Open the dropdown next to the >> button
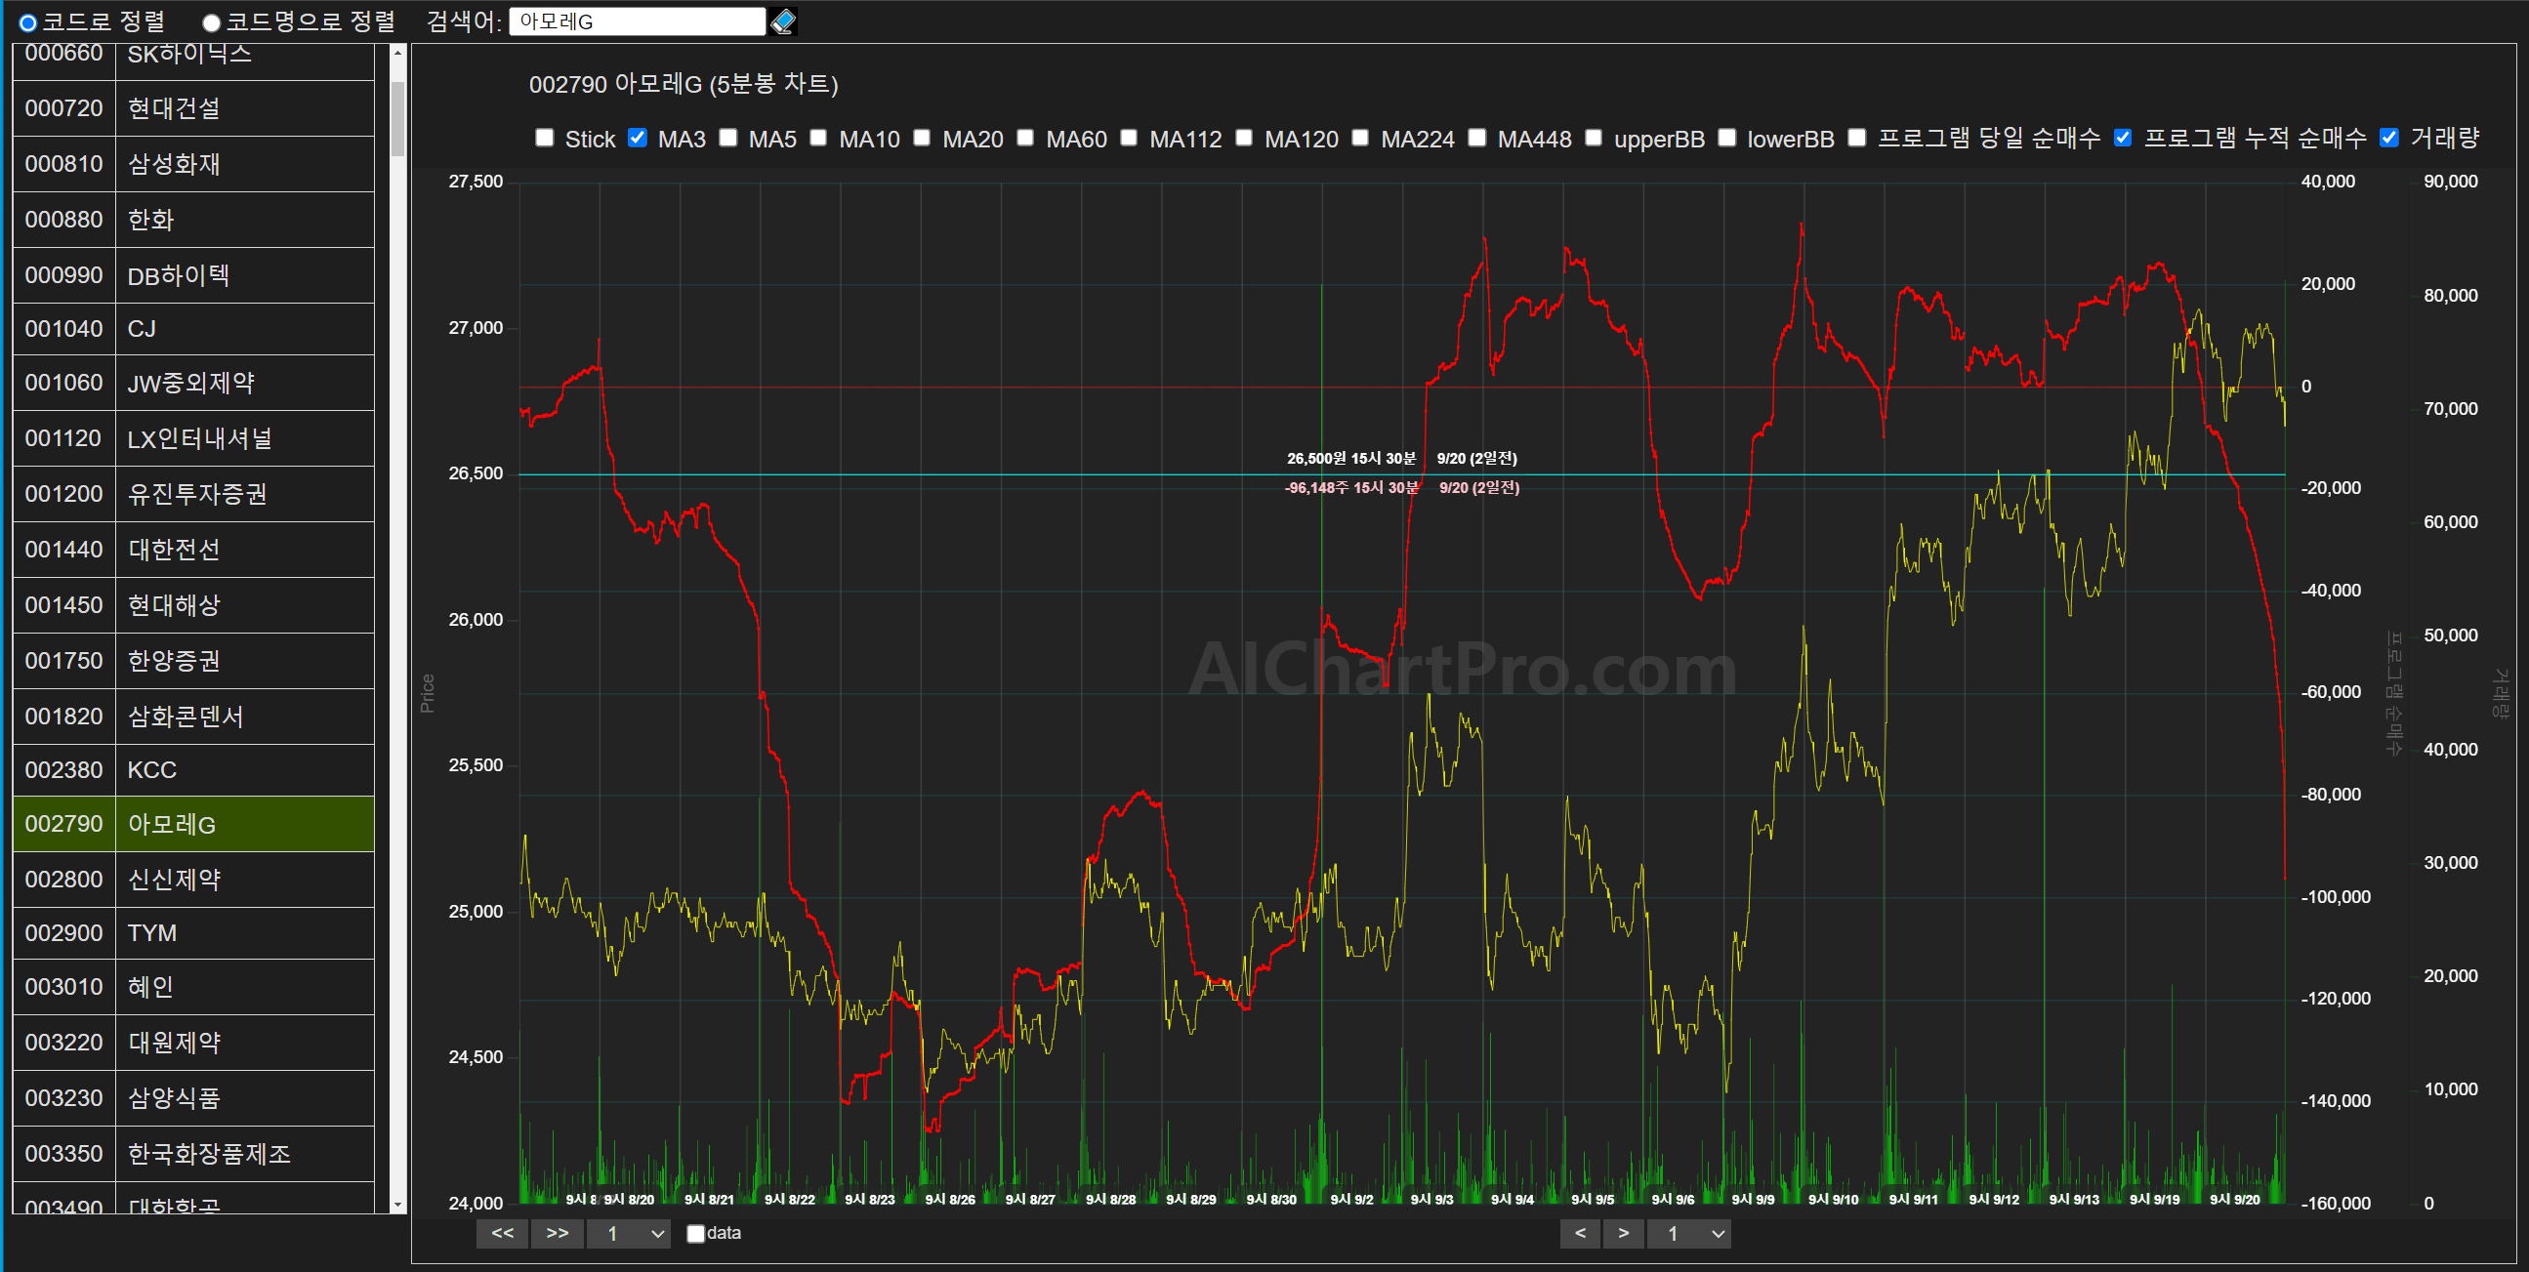Image resolution: width=2529 pixels, height=1272 pixels. pyautogui.click(x=629, y=1234)
